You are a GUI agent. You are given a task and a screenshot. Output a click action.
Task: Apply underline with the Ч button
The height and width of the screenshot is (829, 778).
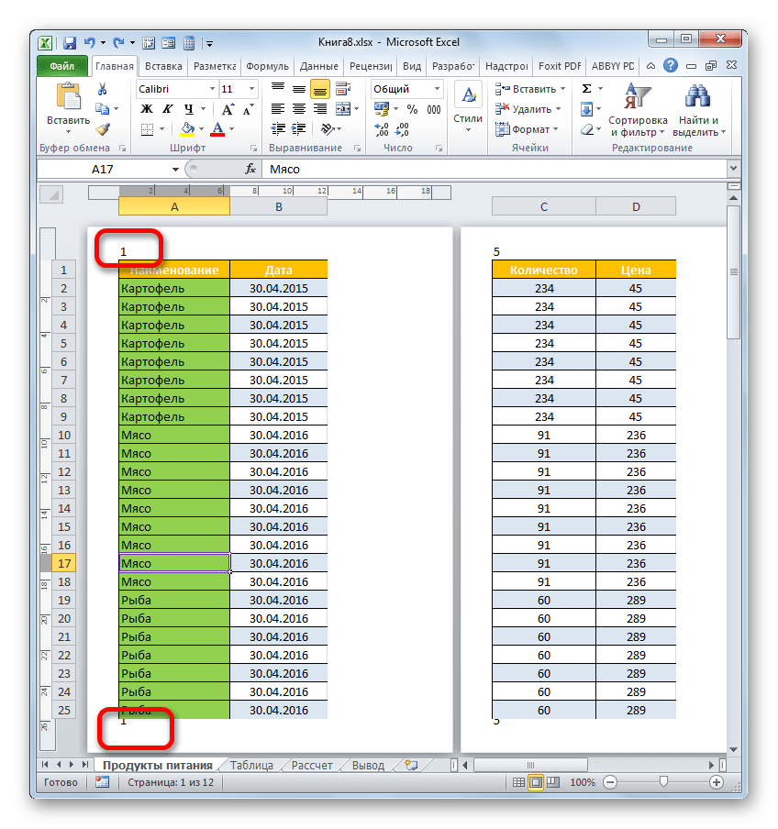189,109
